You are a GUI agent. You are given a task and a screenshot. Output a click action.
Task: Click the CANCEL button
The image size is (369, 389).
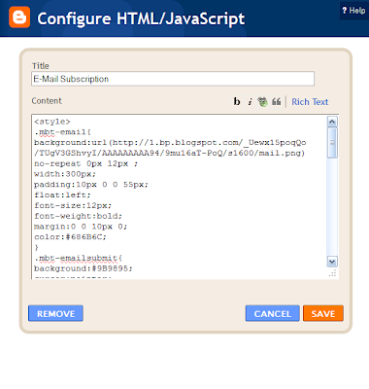point(273,313)
